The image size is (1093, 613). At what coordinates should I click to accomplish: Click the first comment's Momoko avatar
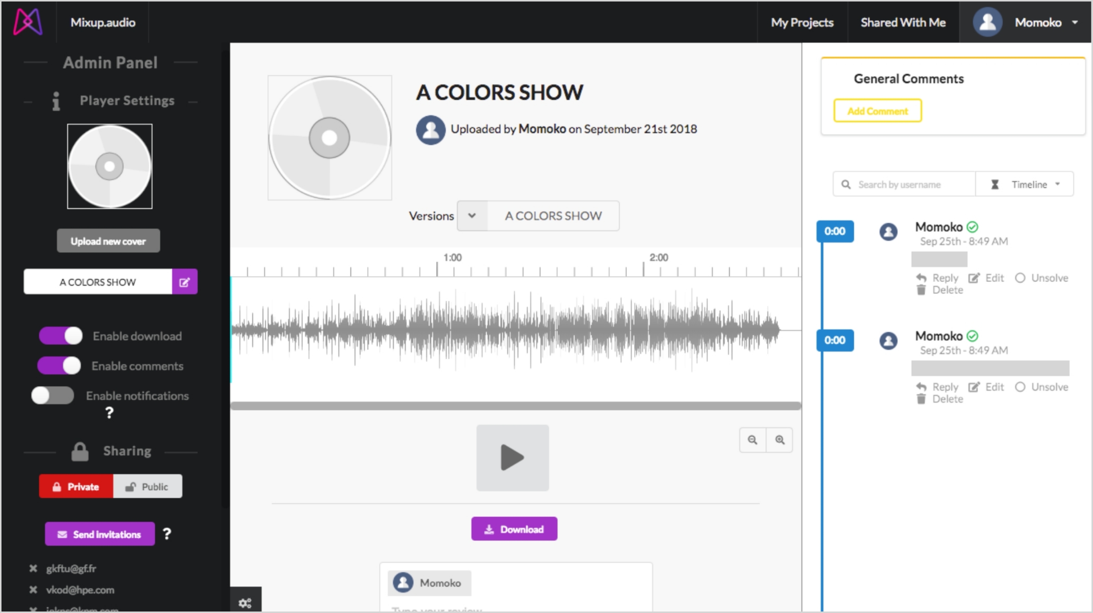pos(888,232)
